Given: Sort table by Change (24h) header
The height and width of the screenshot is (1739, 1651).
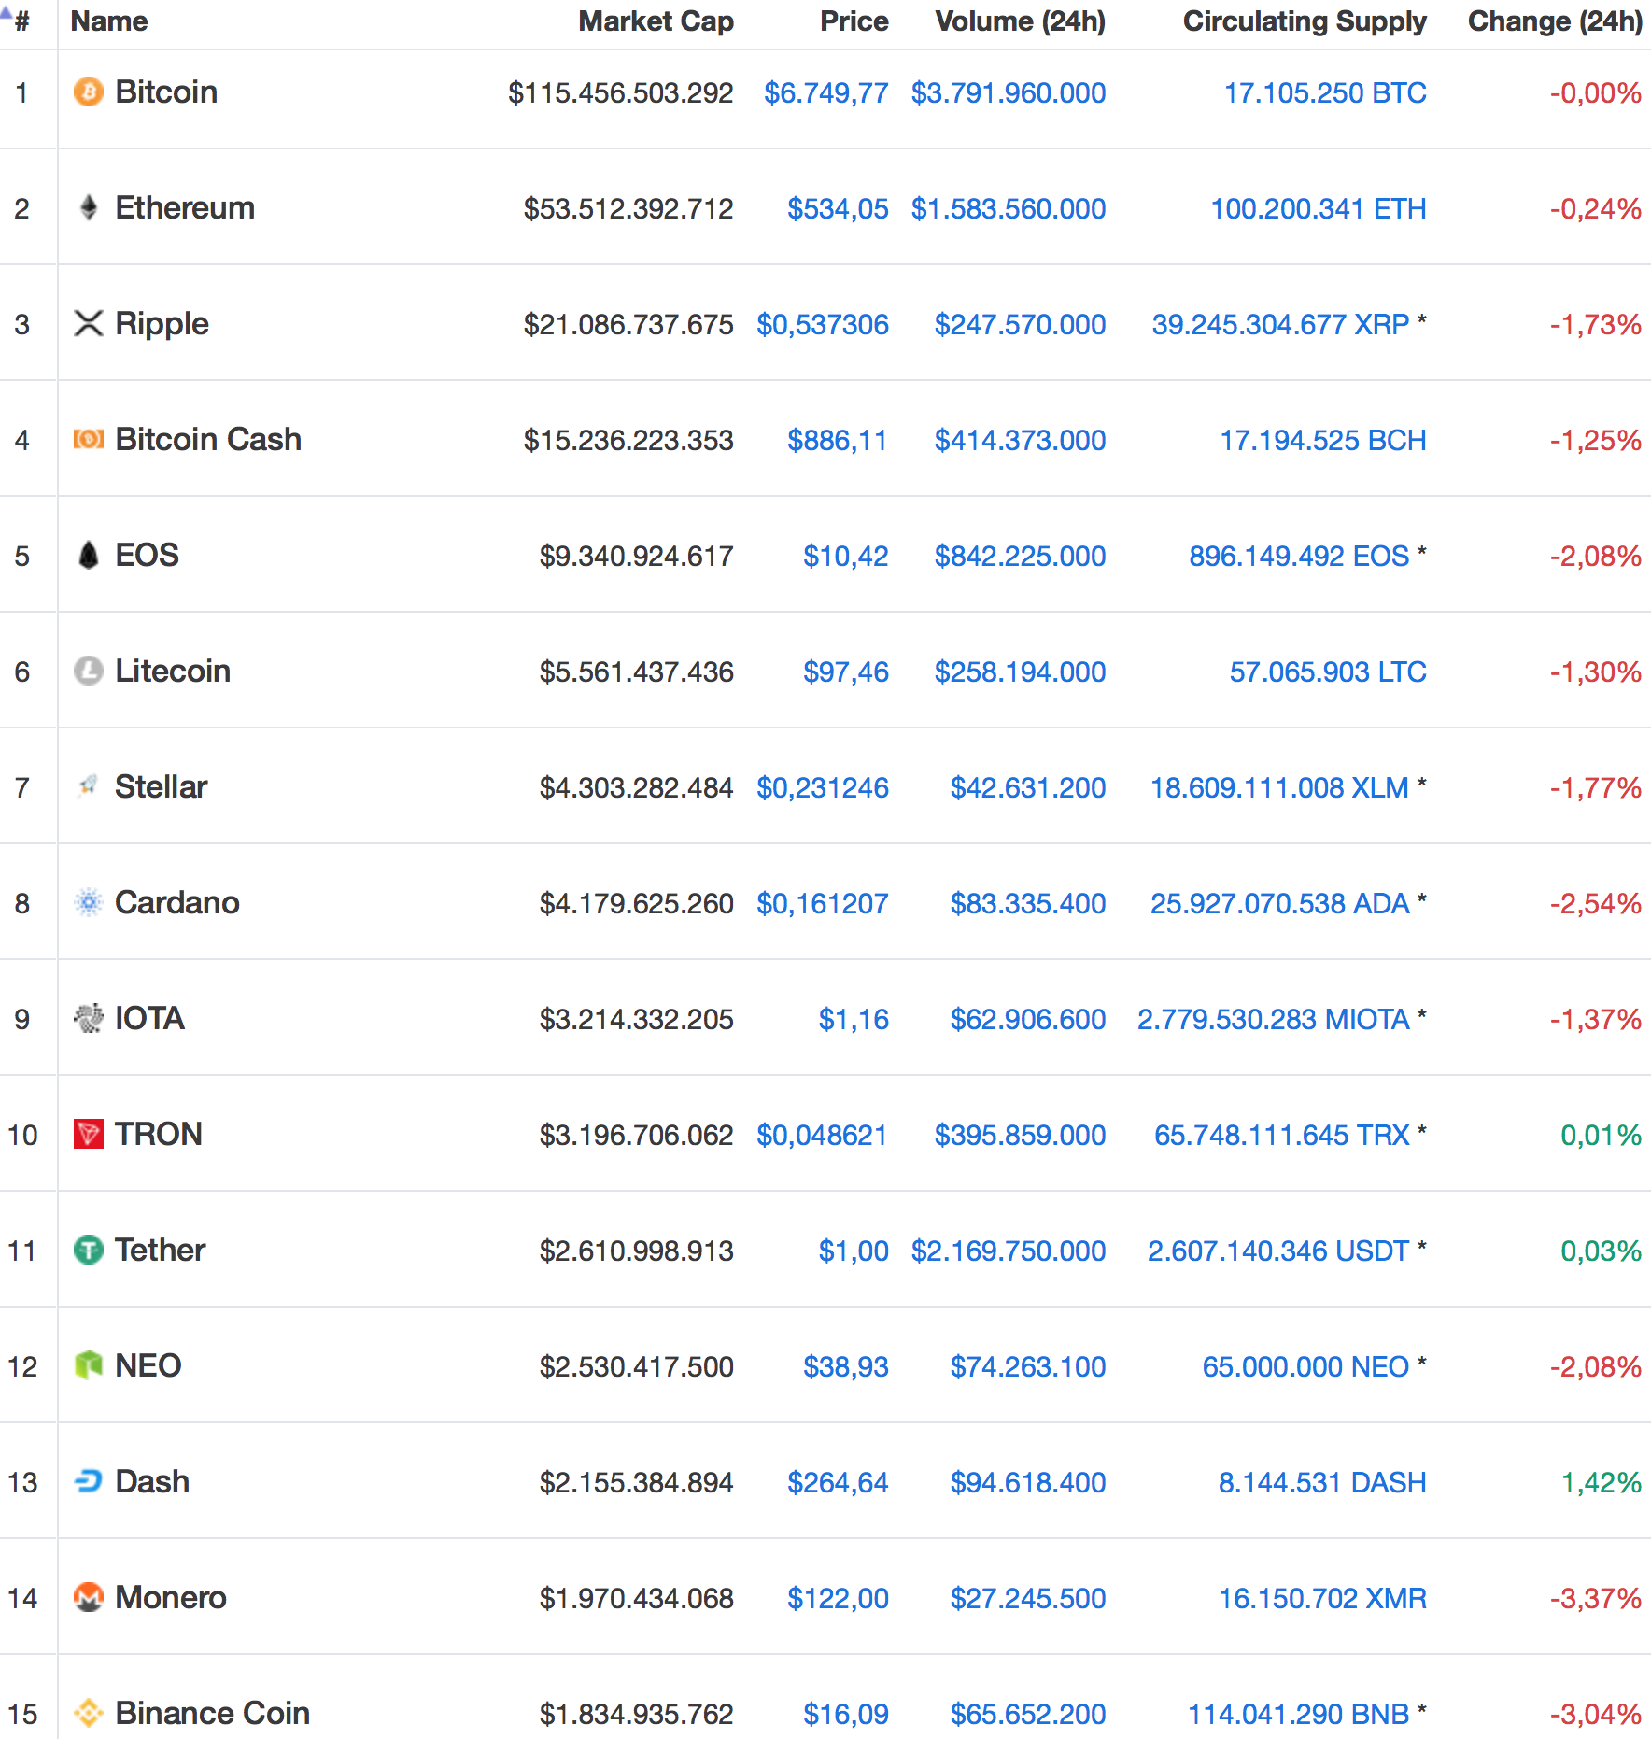Looking at the screenshot, I should point(1555,21).
